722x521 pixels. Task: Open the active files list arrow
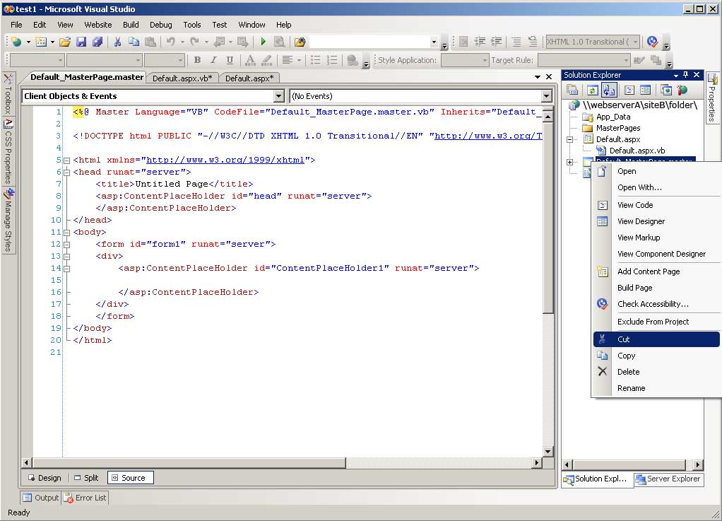click(x=538, y=77)
